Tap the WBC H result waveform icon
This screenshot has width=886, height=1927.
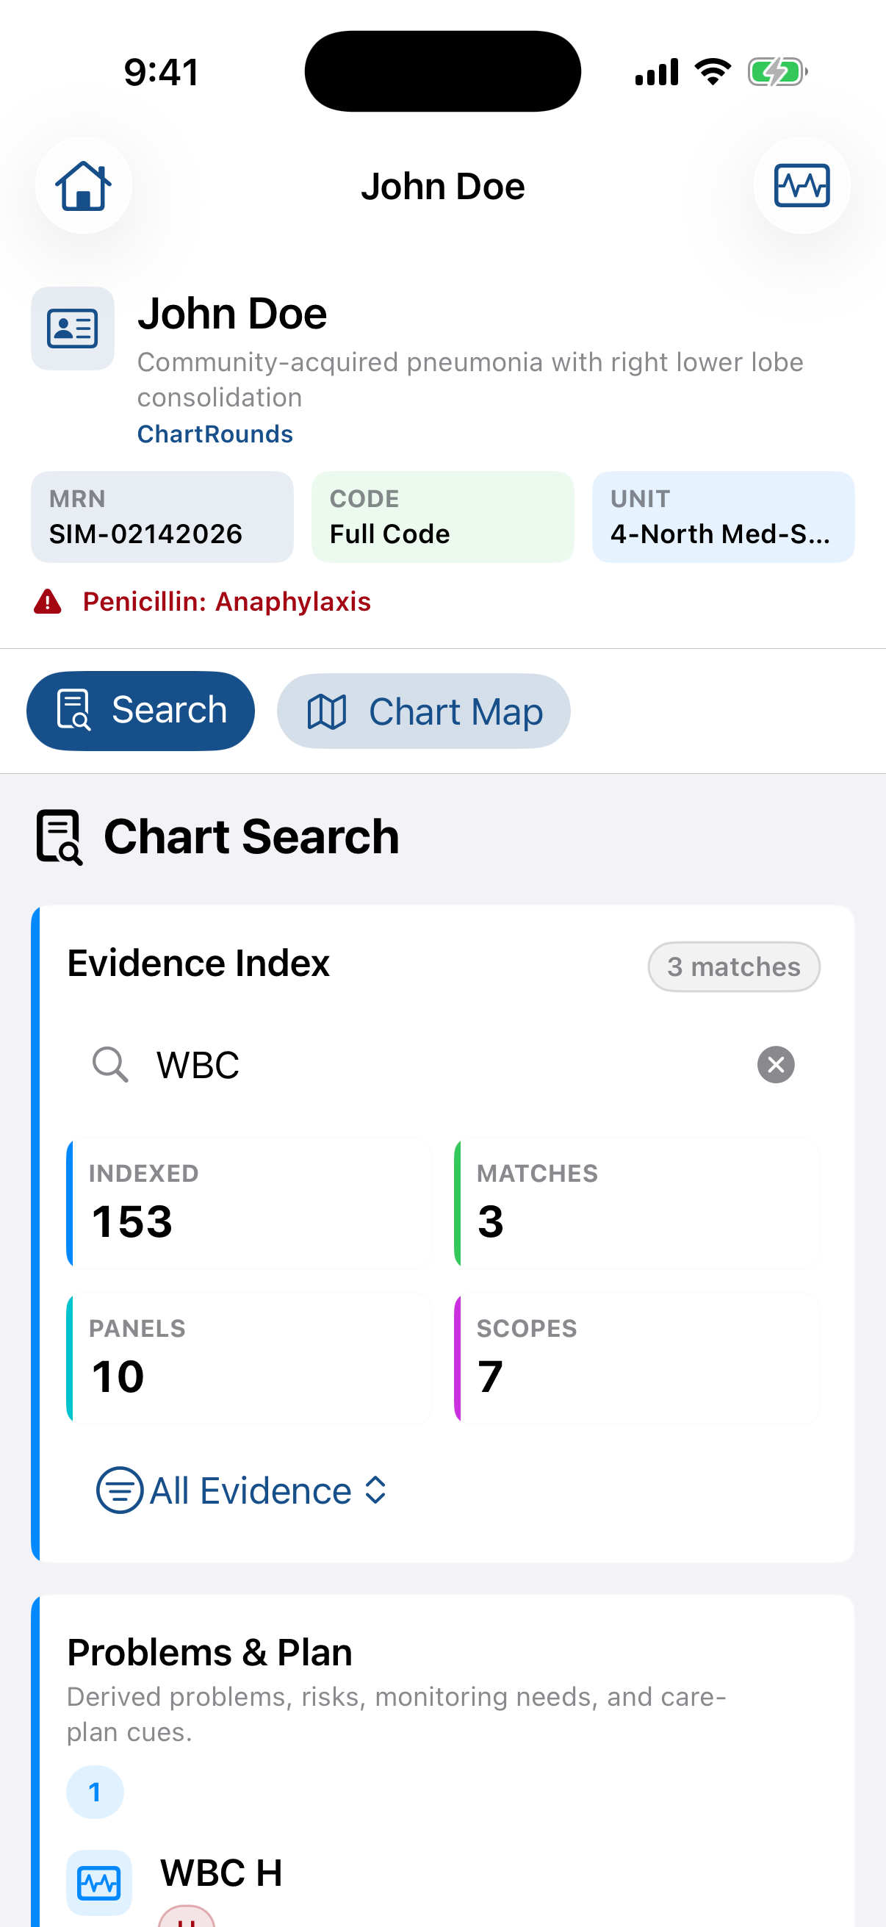(99, 1883)
